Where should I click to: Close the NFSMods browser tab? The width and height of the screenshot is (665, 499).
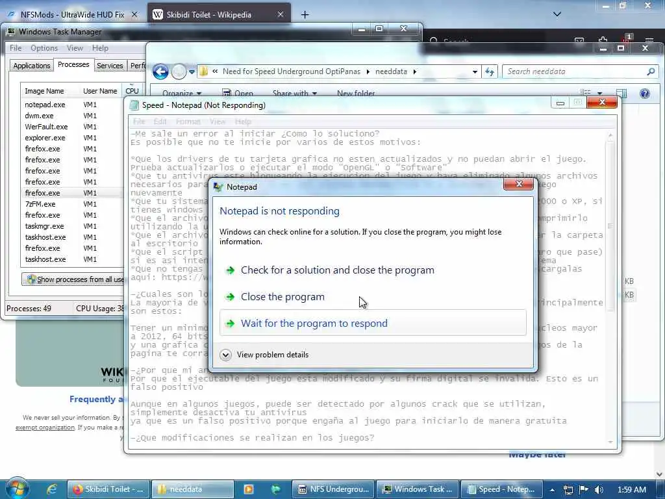pos(134,14)
